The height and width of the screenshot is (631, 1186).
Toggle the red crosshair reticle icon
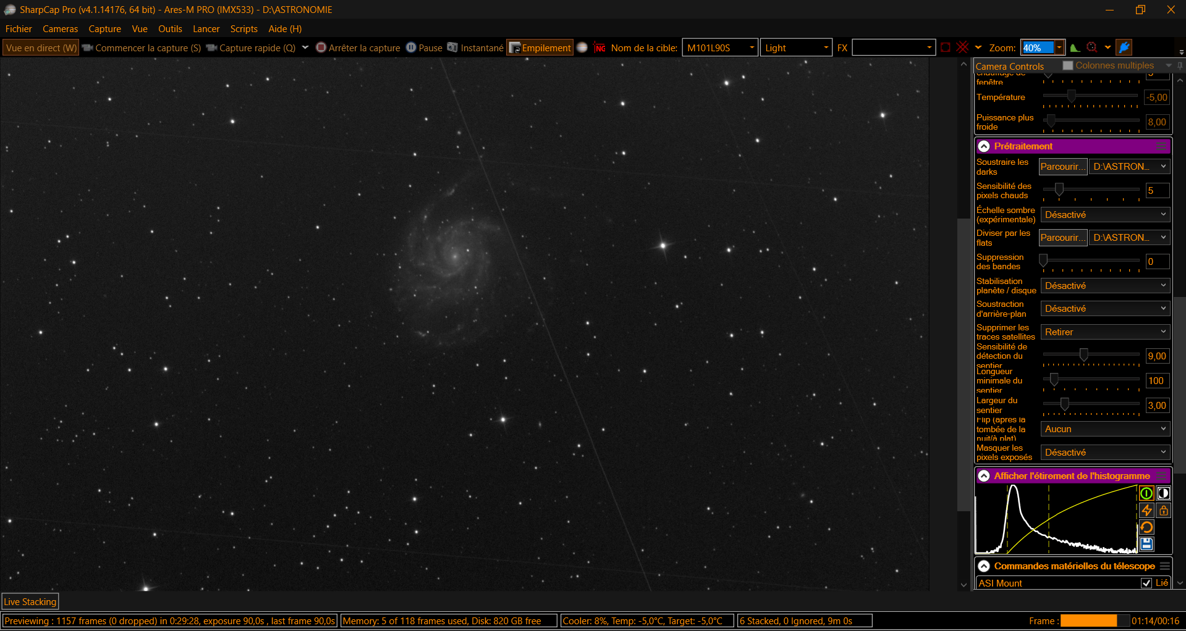pos(963,48)
